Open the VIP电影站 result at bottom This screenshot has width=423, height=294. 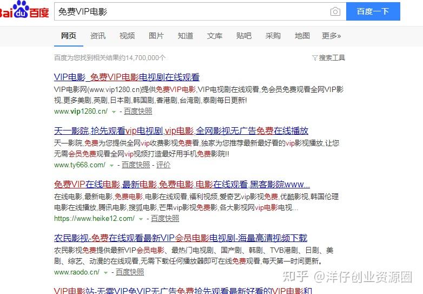point(183,291)
